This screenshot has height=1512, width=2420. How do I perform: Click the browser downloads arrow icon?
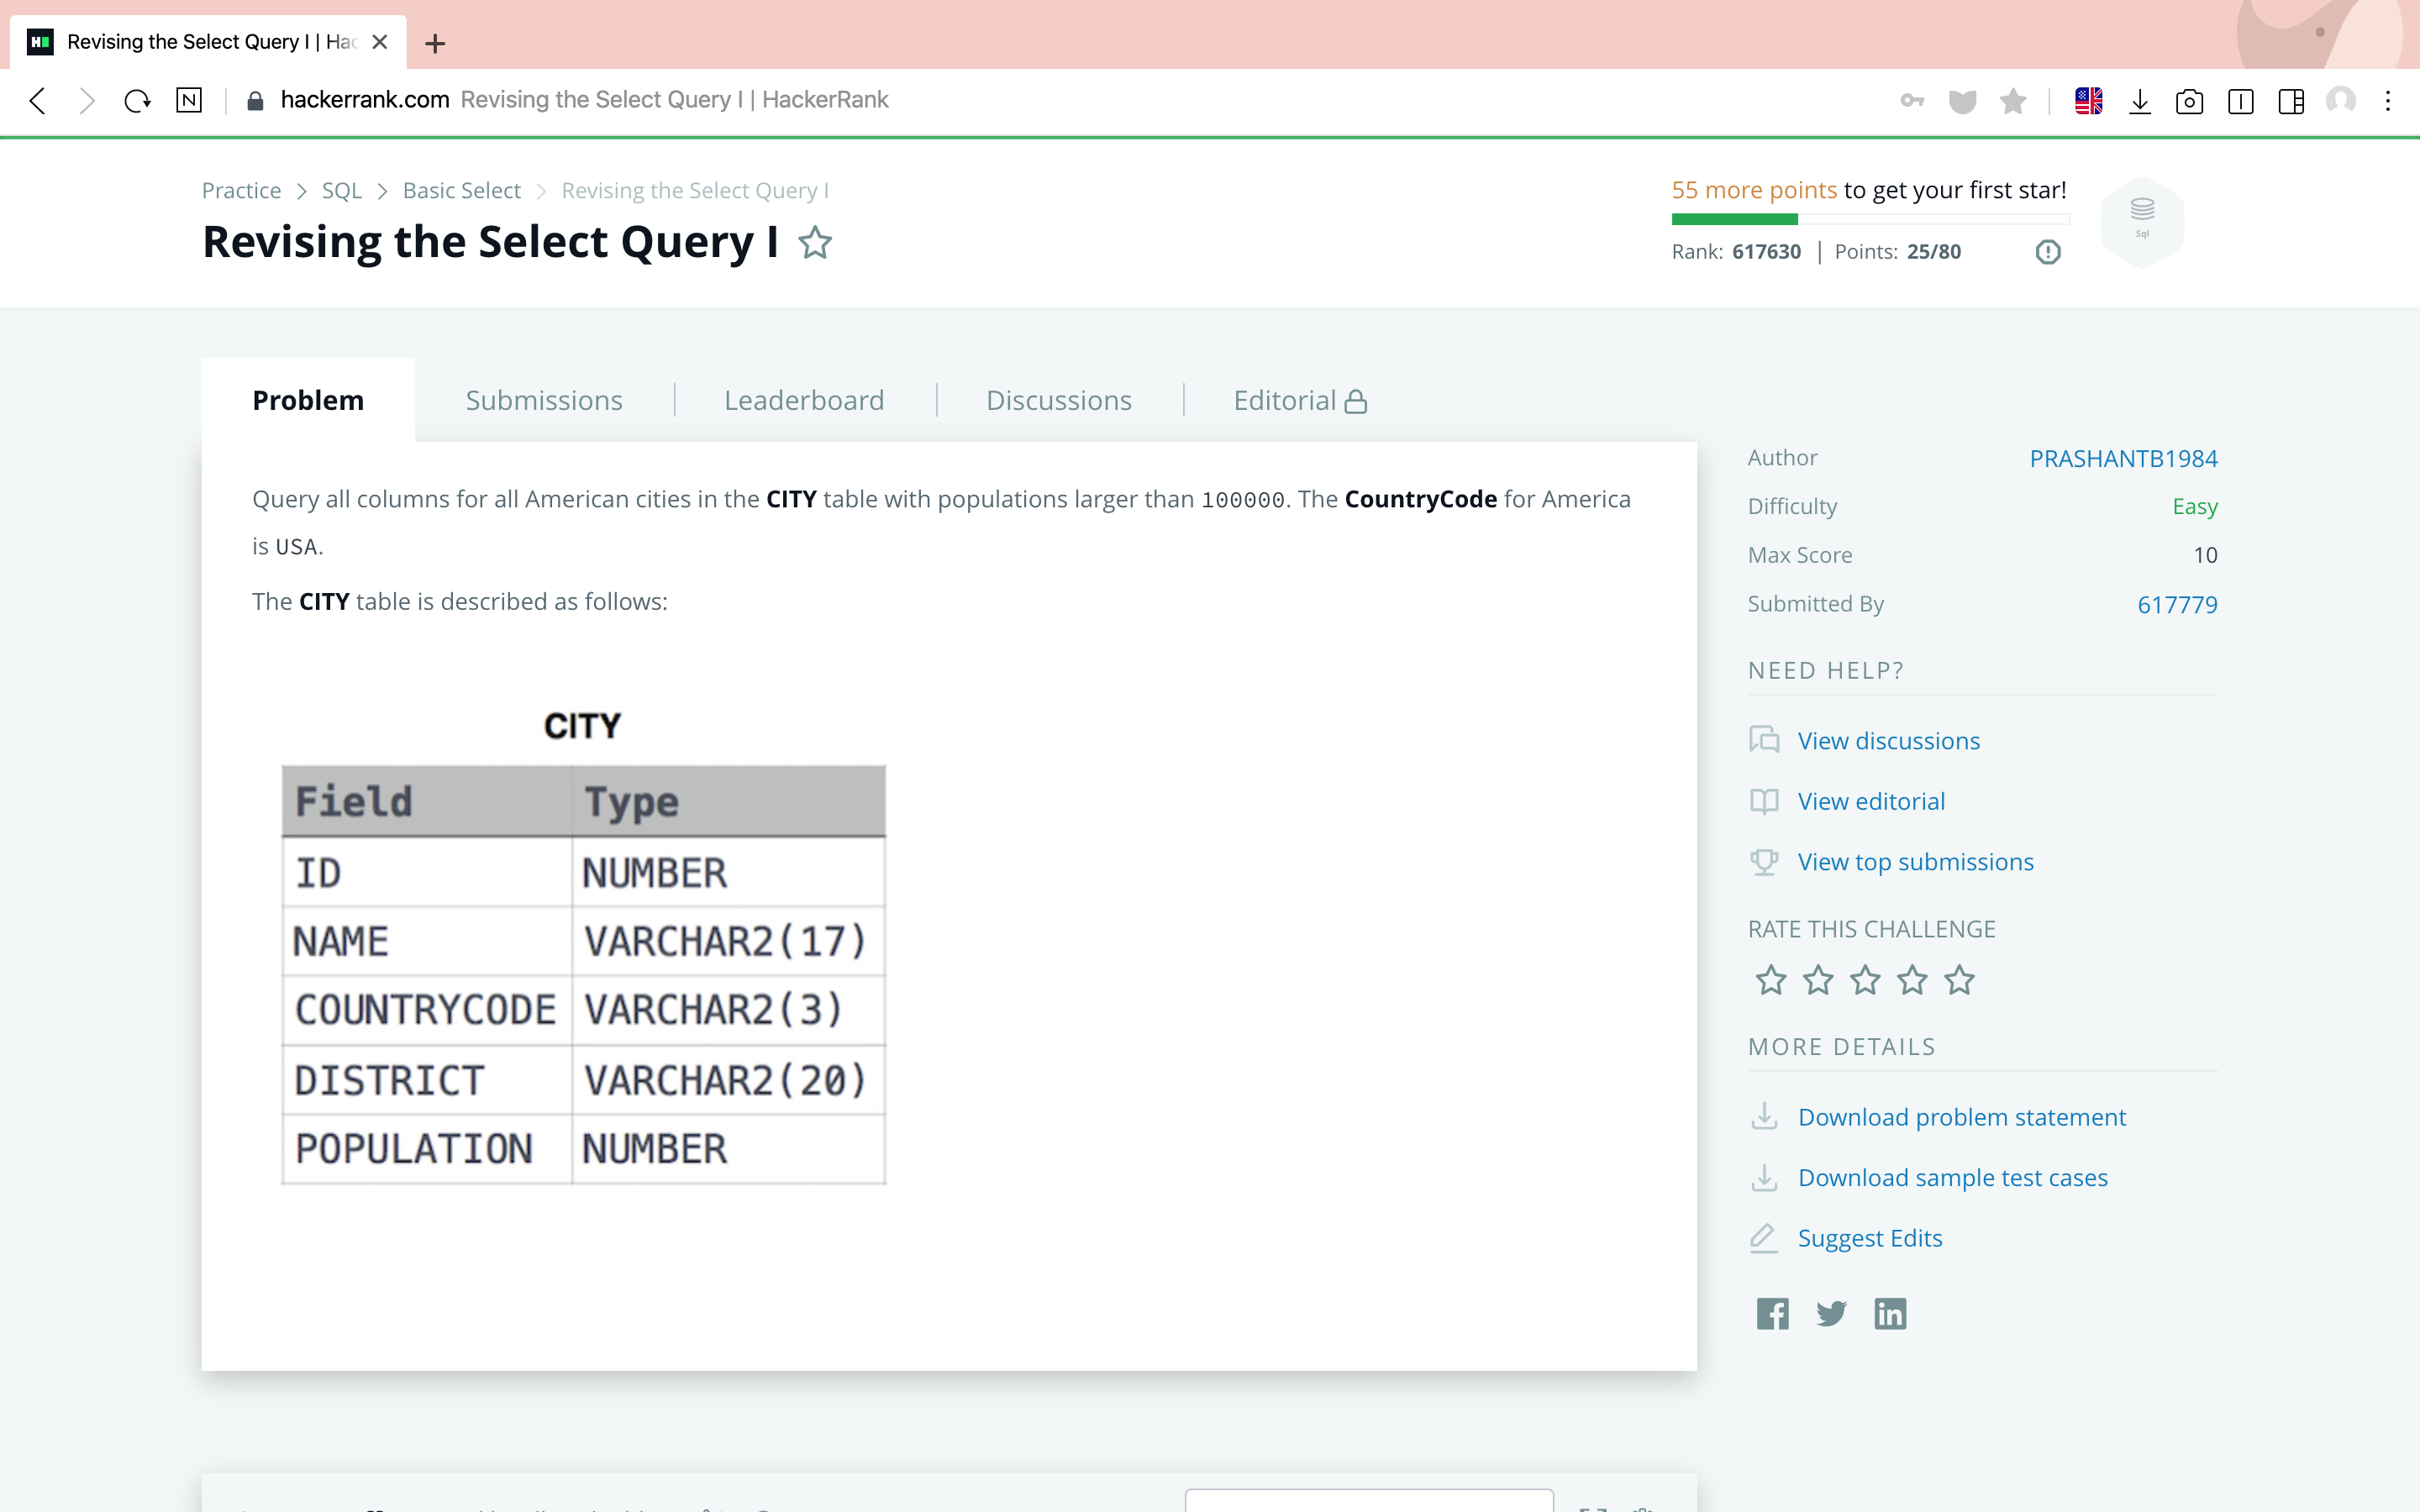coord(2139,101)
